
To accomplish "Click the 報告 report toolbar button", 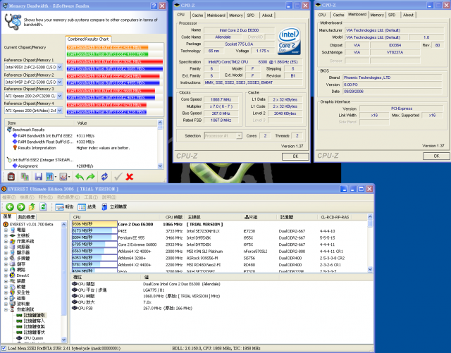I will coord(64,206).
